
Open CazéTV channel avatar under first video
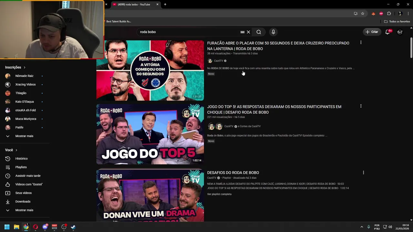coord(210,61)
